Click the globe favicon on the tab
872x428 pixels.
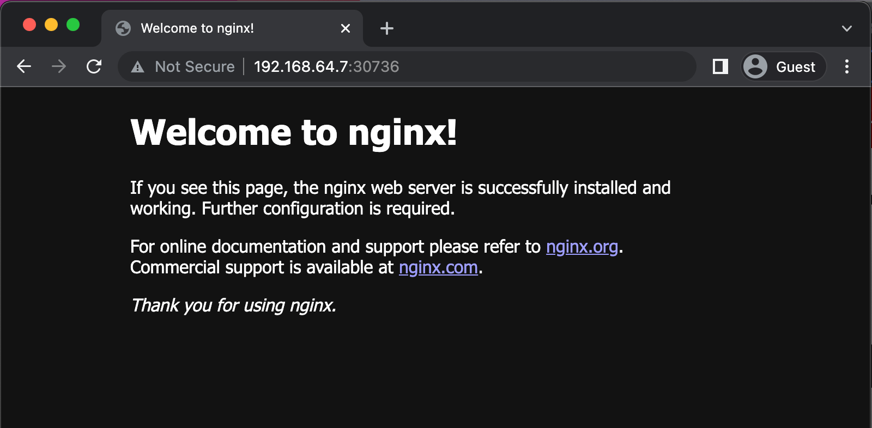(x=123, y=28)
